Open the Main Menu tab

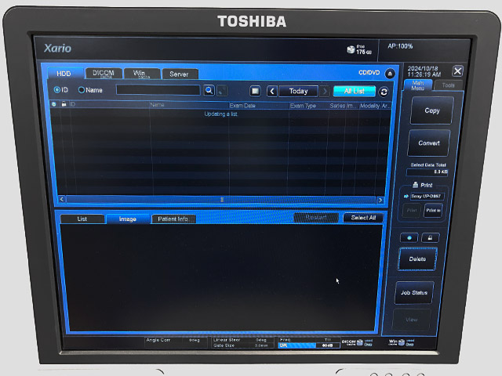418,85
